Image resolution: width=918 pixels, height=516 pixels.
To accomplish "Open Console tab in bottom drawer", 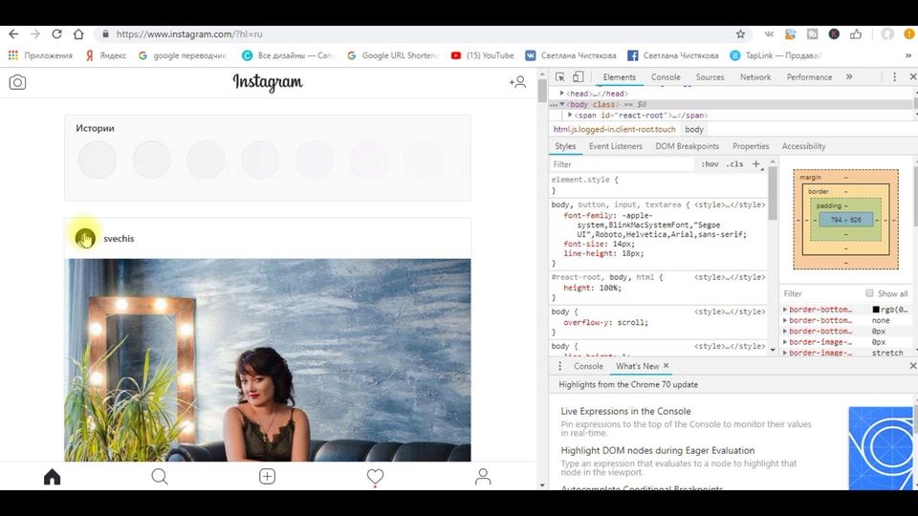I will (x=588, y=366).
